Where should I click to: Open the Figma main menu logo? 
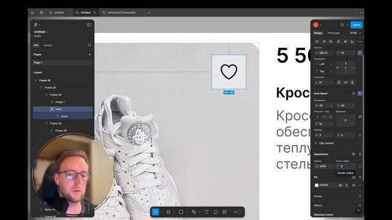pos(36,24)
